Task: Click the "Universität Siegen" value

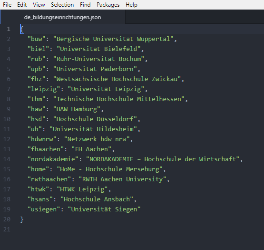Action: pos(104,209)
